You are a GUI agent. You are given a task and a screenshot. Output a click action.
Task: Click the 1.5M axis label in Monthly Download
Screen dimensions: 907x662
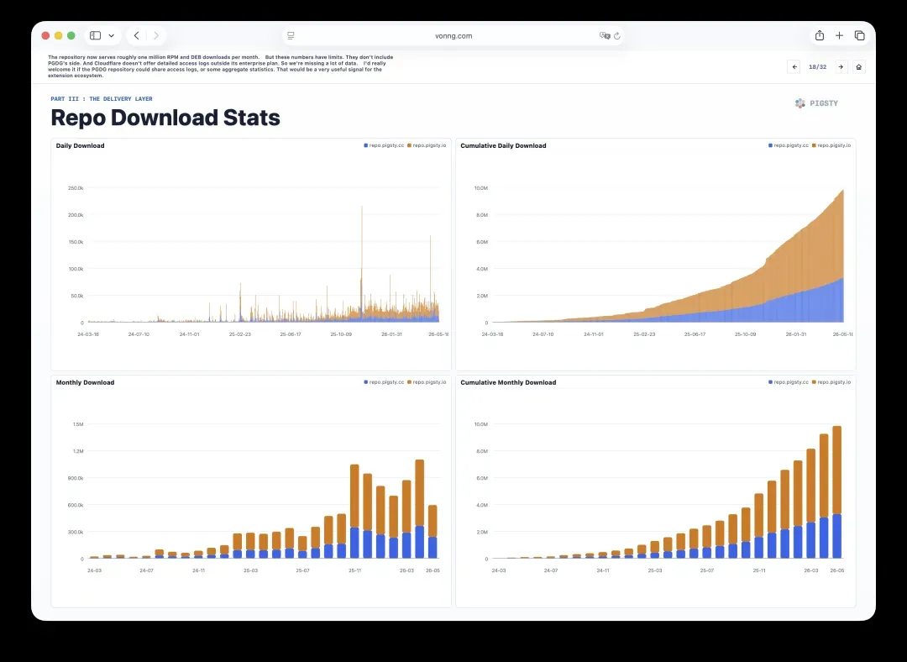click(x=78, y=424)
